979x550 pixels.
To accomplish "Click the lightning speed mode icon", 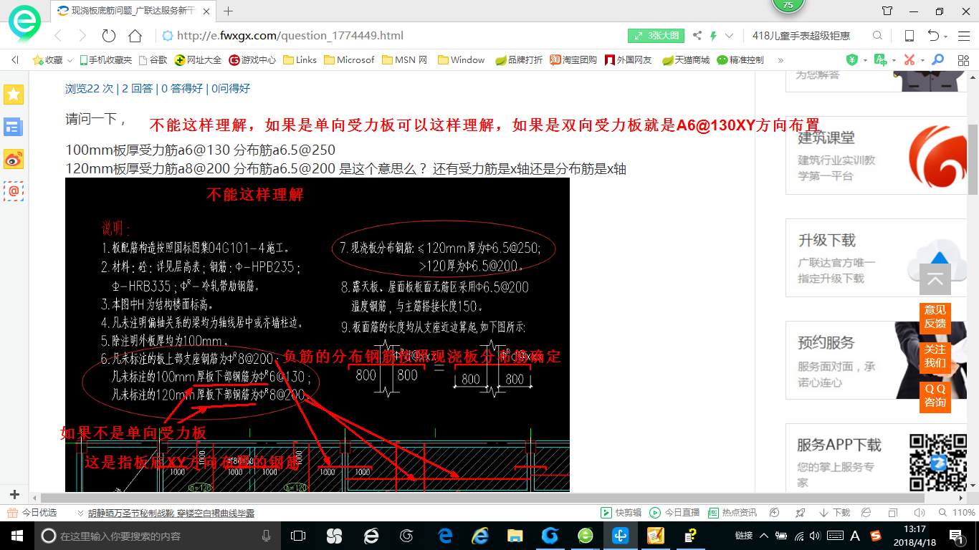I will 713,36.
